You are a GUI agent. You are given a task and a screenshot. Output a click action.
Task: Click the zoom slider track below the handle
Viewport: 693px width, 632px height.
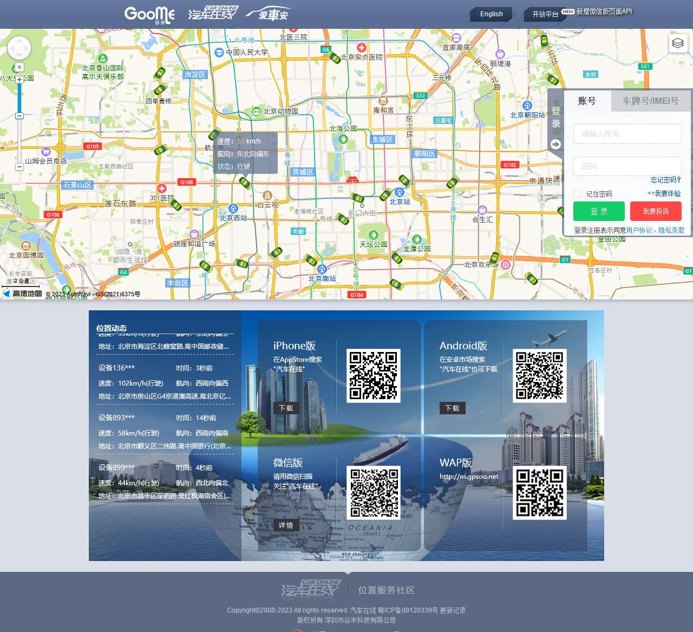[x=19, y=141]
